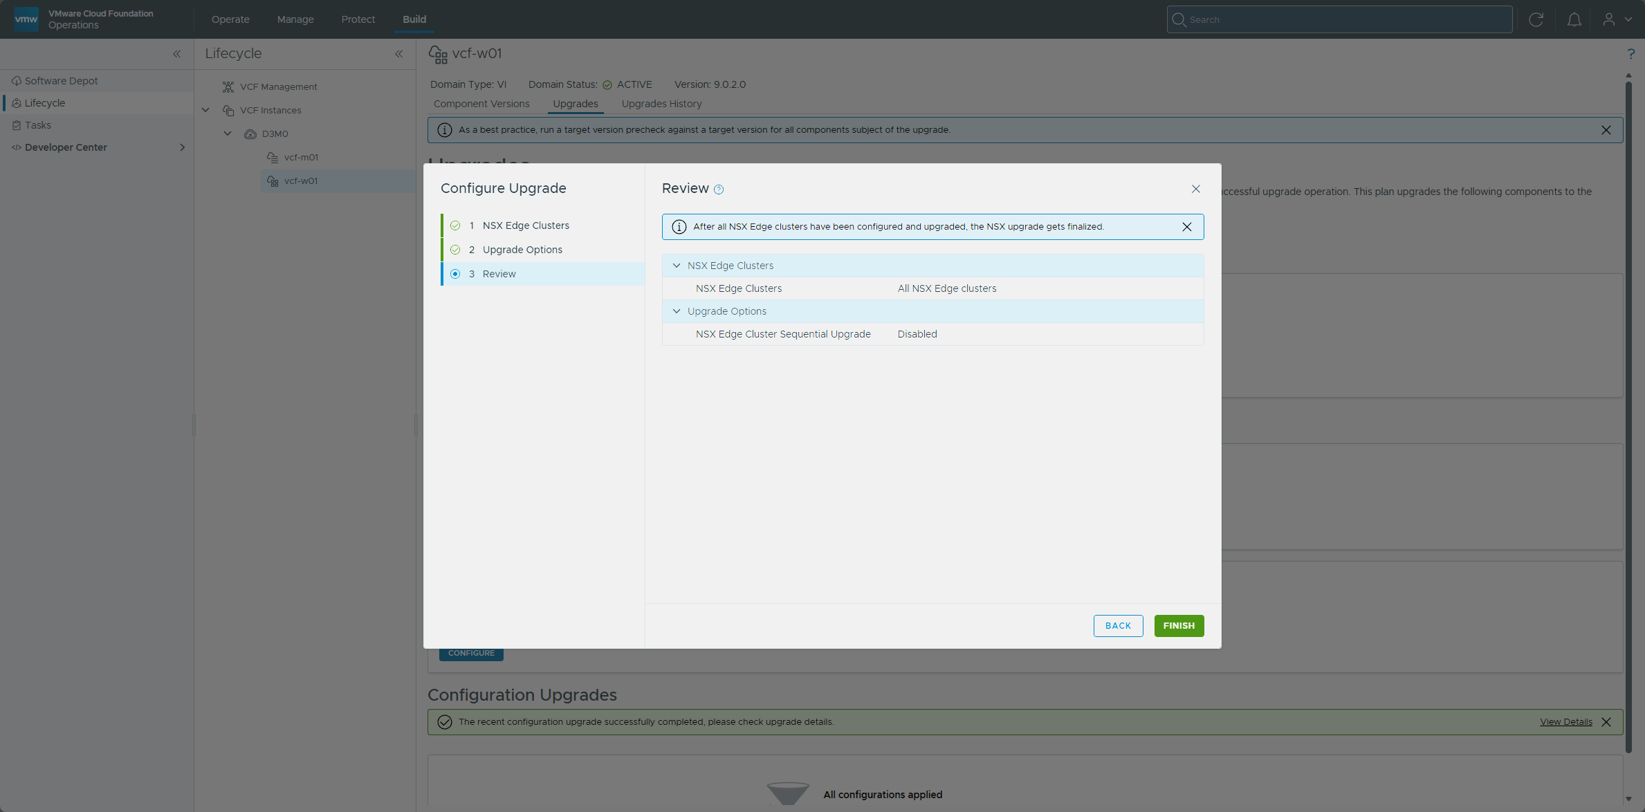Image resolution: width=1645 pixels, height=812 pixels.
Task: Click the success checkmark icon in the banner
Action: pyautogui.click(x=445, y=722)
